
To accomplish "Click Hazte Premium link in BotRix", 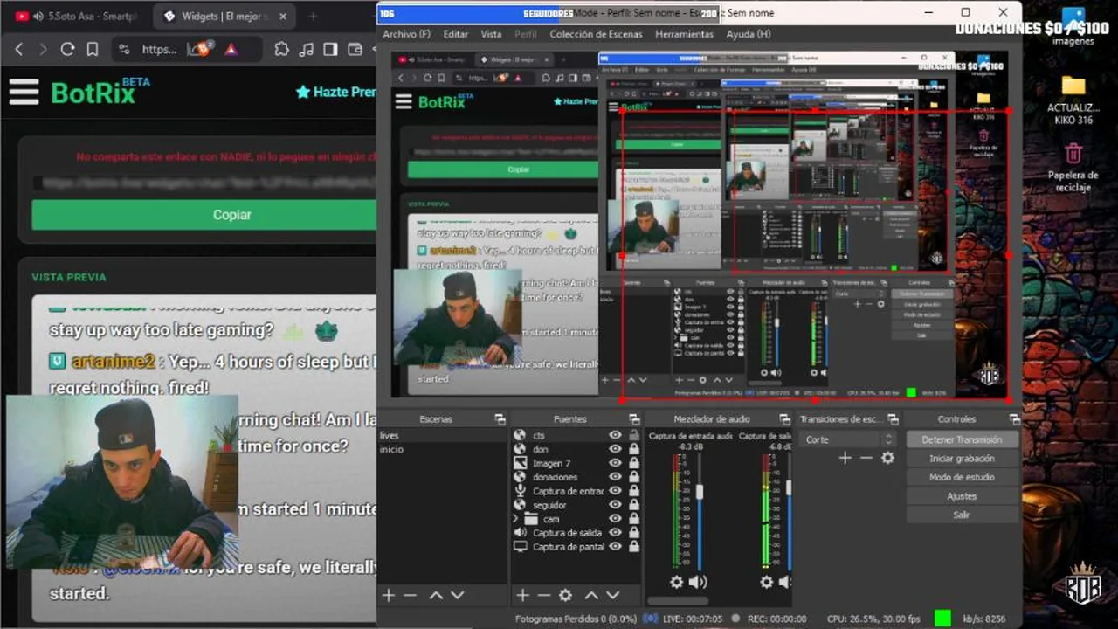I will tap(336, 92).
